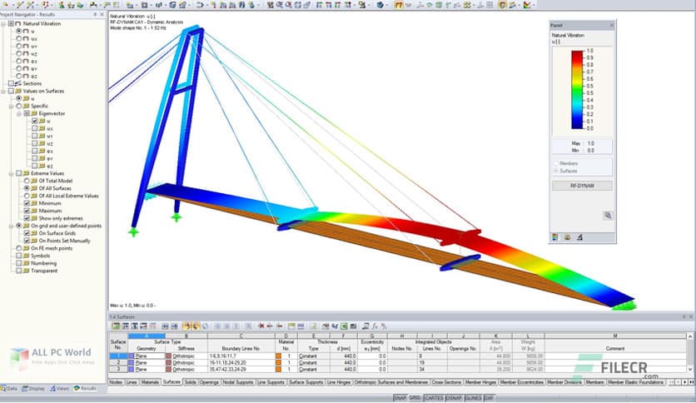Tick the Values on Surfaces checkbox

pyautogui.click(x=11, y=91)
